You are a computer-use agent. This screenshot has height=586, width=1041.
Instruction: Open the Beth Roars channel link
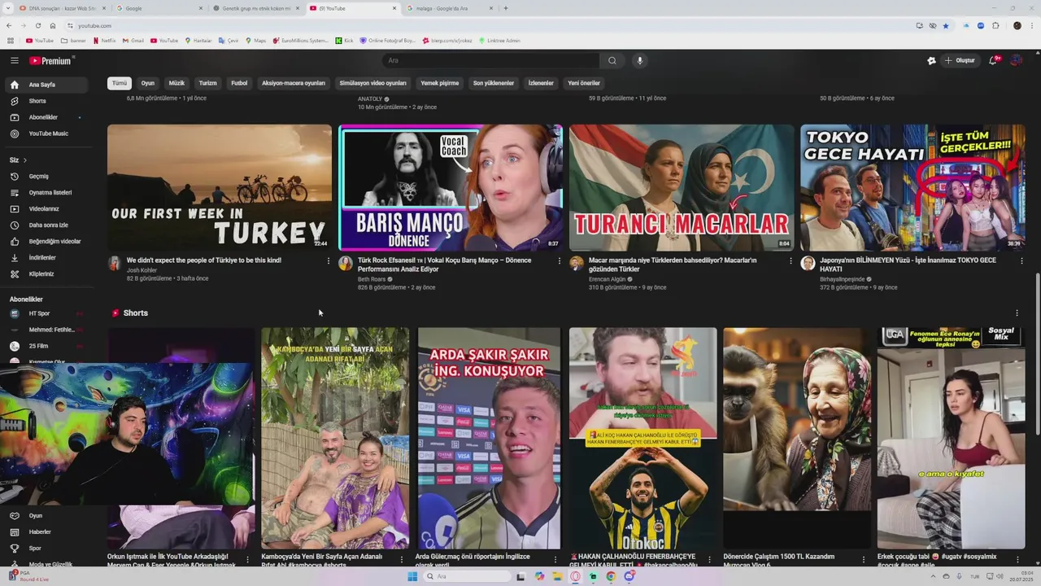(x=372, y=278)
